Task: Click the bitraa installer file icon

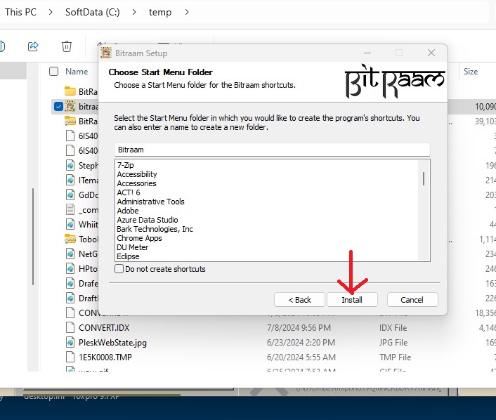Action: point(70,106)
